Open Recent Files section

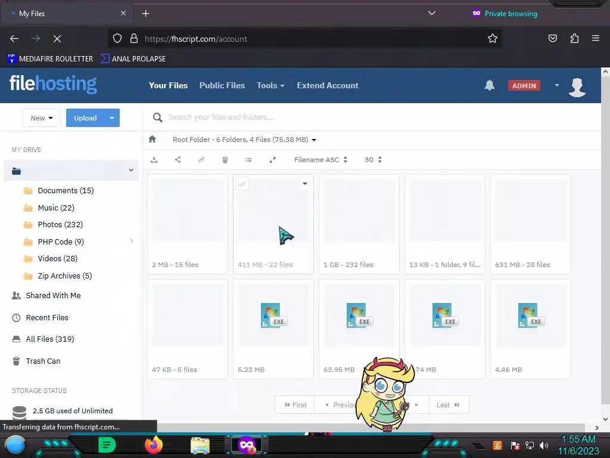click(46, 318)
